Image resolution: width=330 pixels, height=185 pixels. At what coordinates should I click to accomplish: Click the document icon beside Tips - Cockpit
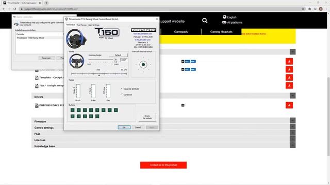tap(37, 86)
